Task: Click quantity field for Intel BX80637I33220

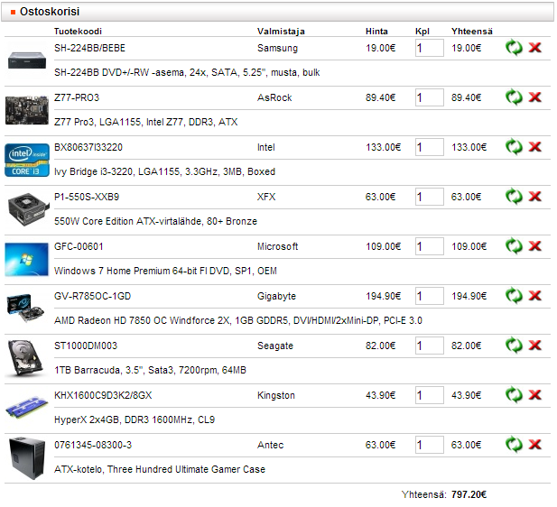Action: [x=430, y=147]
